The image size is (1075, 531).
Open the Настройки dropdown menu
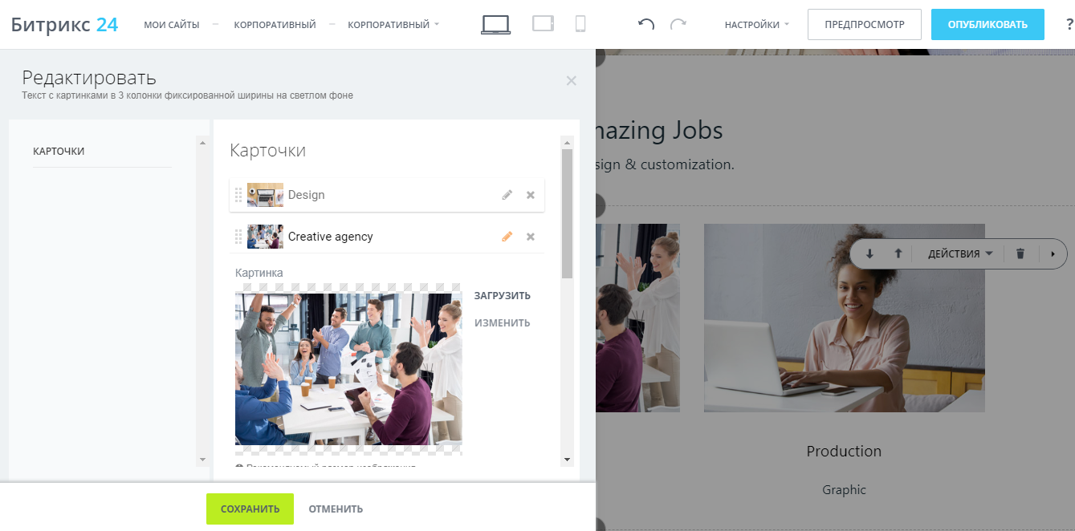click(756, 25)
